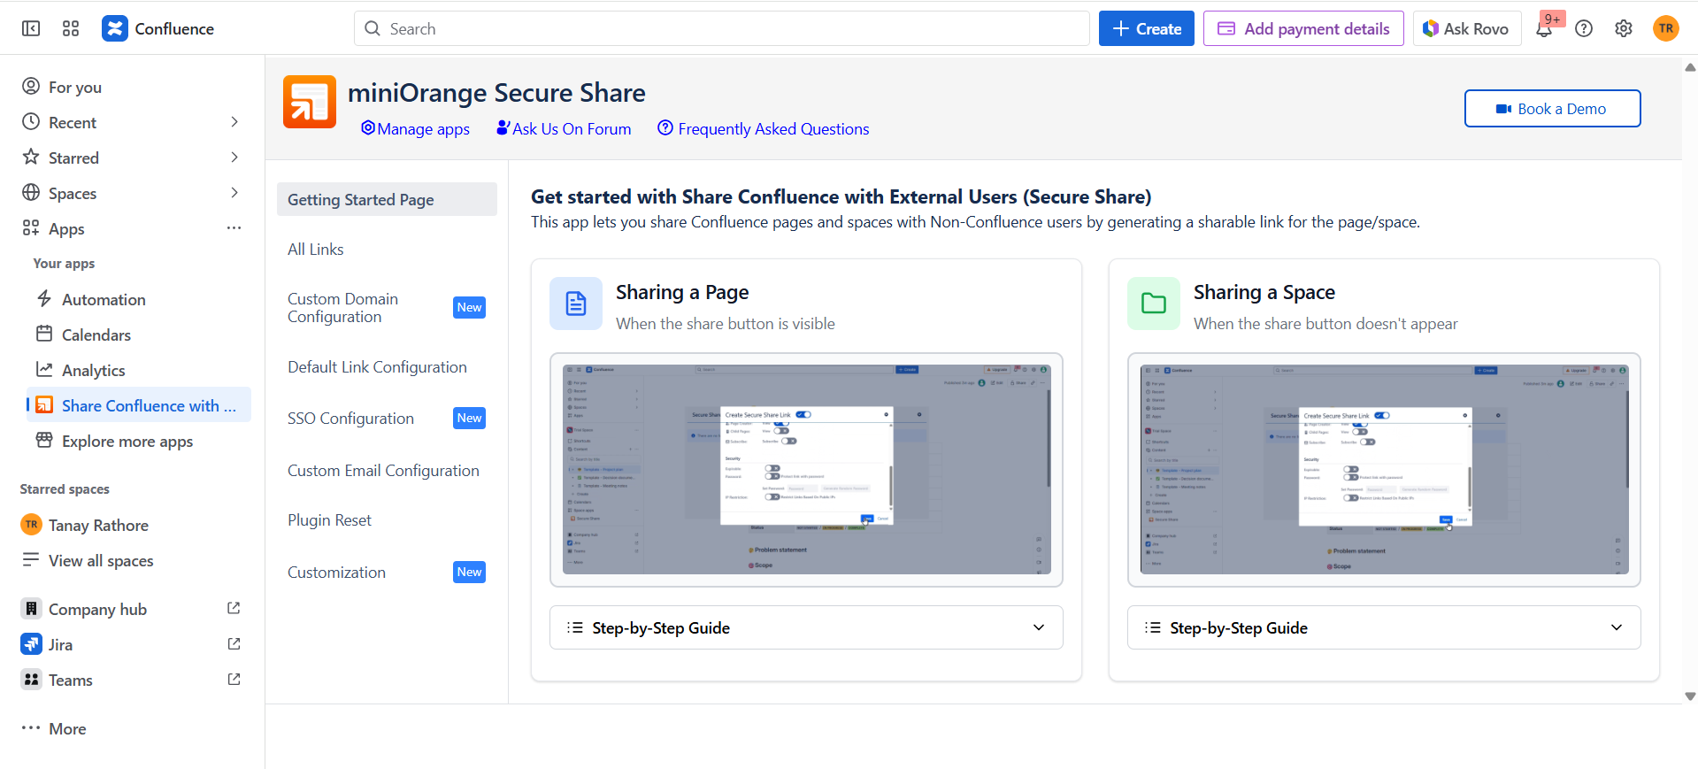Collapse the sidebar with the panel icon
Screen dimensions: 1698x769
pos(31,28)
